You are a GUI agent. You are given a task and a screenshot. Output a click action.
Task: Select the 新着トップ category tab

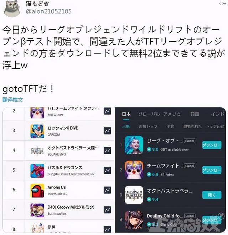[x=148, y=126]
